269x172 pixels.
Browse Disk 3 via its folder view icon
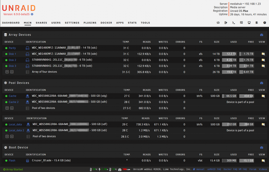[x=263, y=66]
